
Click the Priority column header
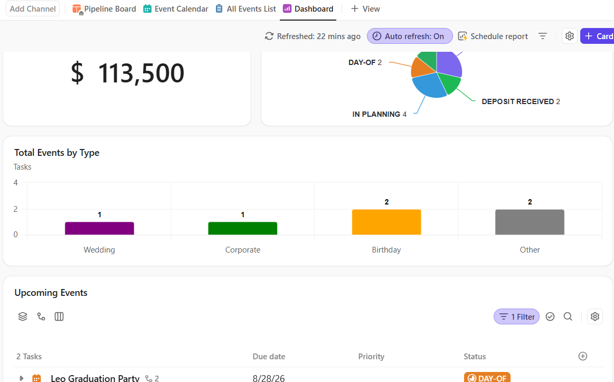coord(371,357)
